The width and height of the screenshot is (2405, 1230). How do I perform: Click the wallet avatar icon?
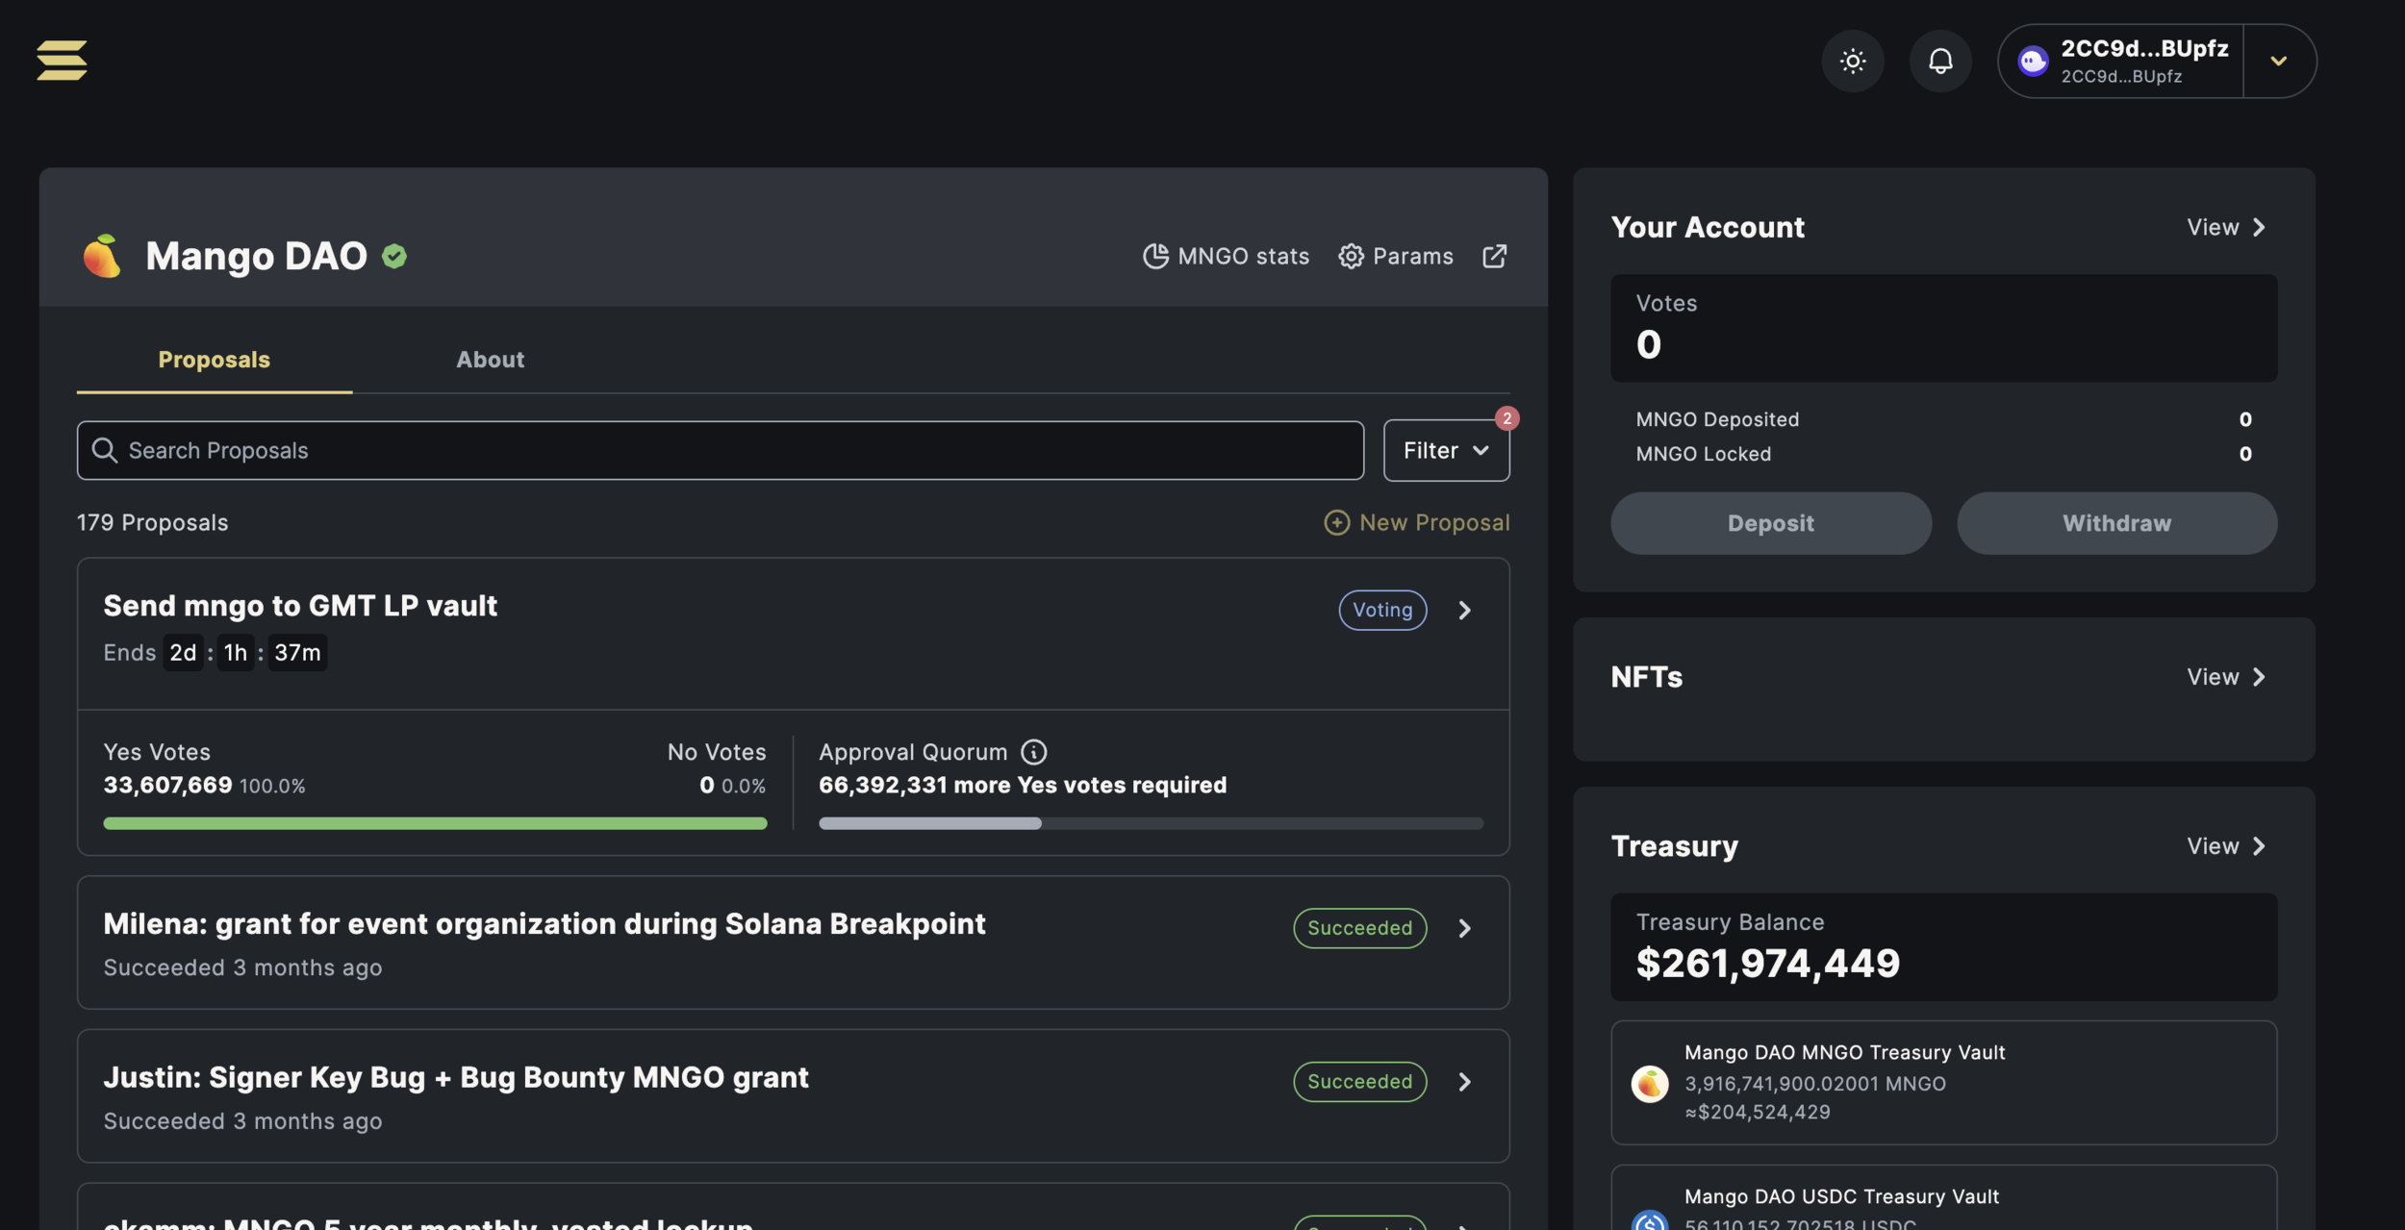point(2032,61)
